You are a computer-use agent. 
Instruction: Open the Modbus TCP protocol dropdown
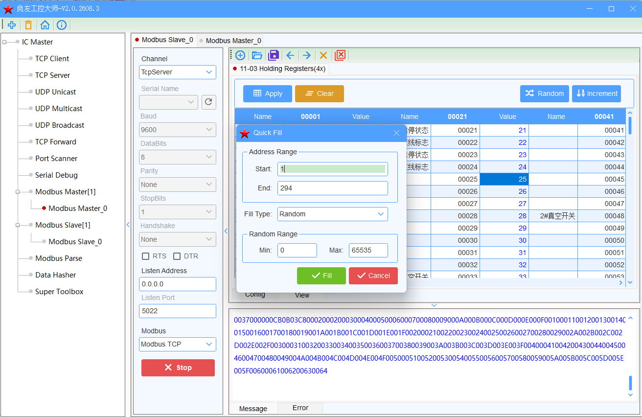[178, 344]
